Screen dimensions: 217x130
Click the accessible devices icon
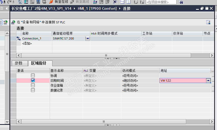[95, 2]
